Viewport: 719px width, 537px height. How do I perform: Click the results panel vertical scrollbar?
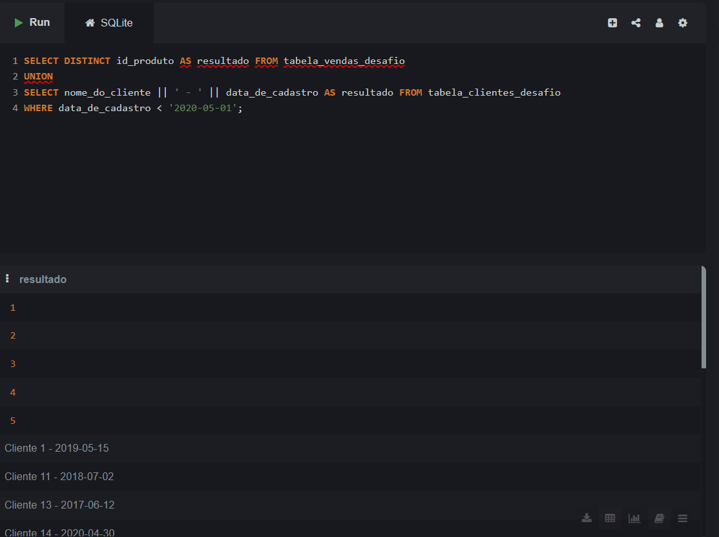[703, 317]
